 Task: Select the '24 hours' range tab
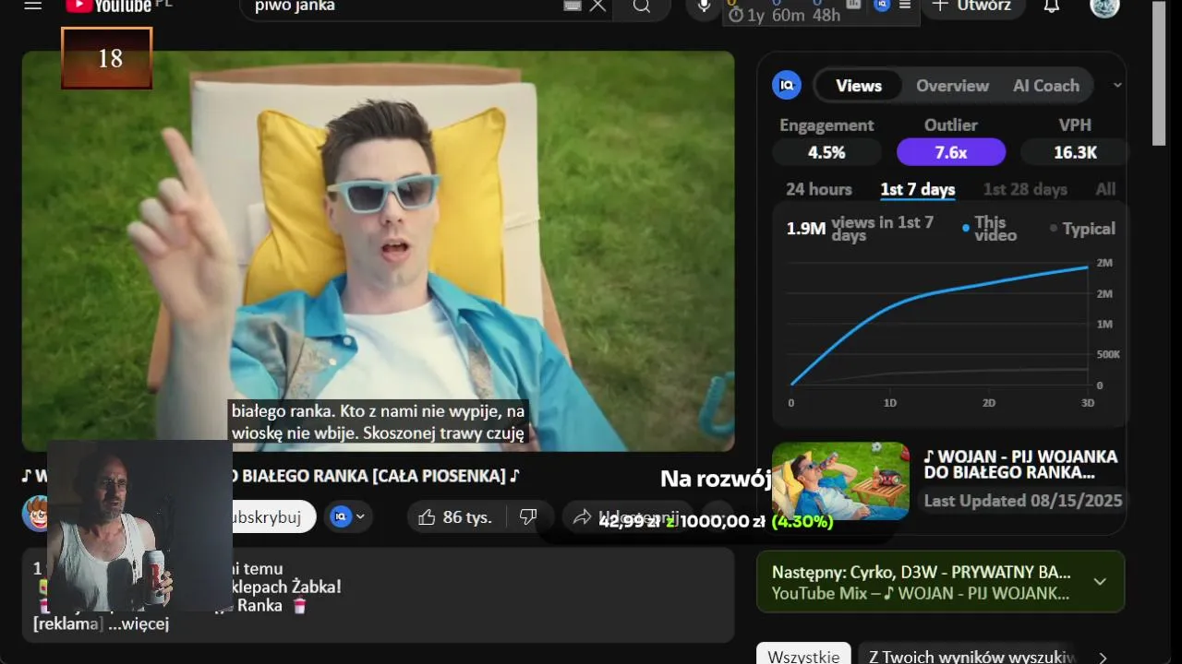click(819, 189)
